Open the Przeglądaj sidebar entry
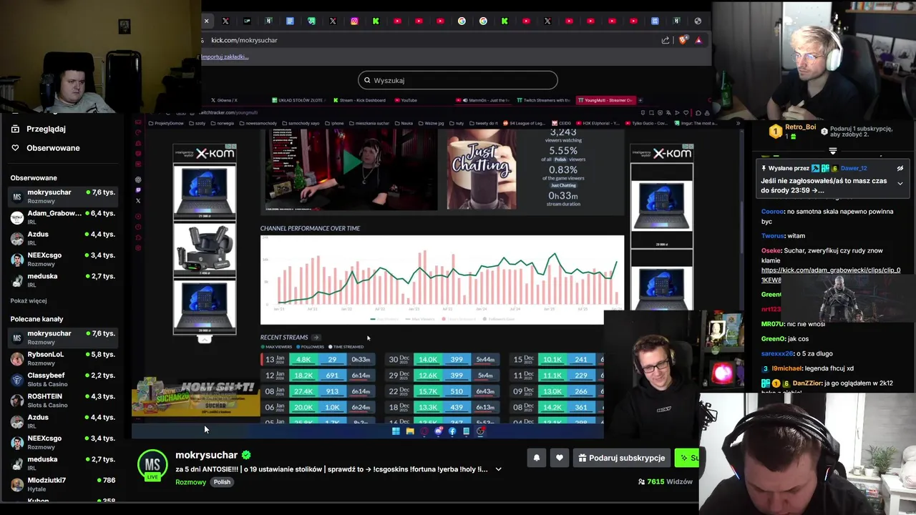This screenshot has height=515, width=916. coord(46,129)
